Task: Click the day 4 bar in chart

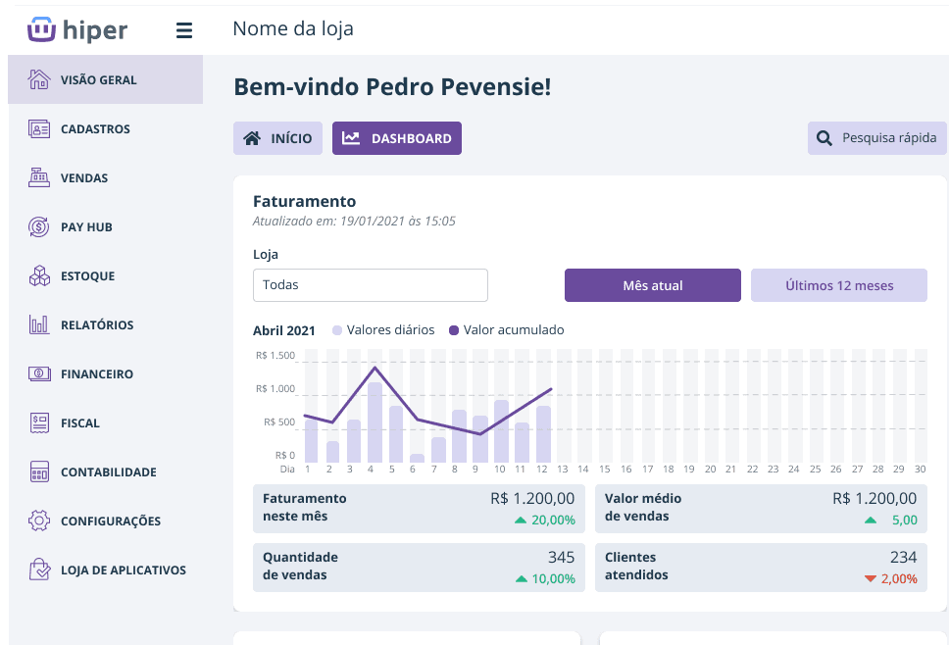Action: click(x=375, y=422)
